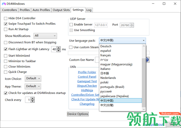Switch to the Log tab
181x128 pixels.
[89, 10]
